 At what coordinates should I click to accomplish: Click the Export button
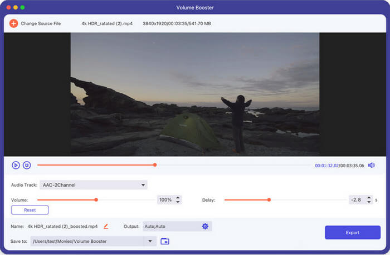point(353,232)
